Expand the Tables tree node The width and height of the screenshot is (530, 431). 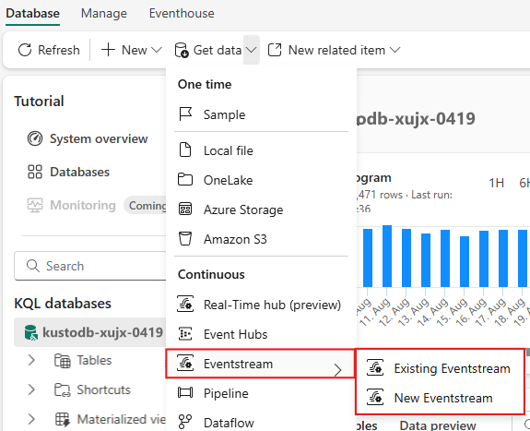click(x=31, y=360)
